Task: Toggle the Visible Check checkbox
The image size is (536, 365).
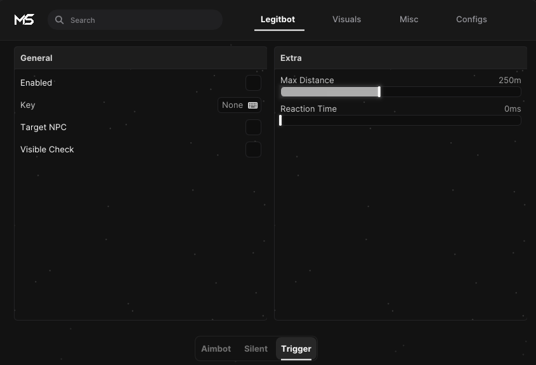Action: coord(253,149)
